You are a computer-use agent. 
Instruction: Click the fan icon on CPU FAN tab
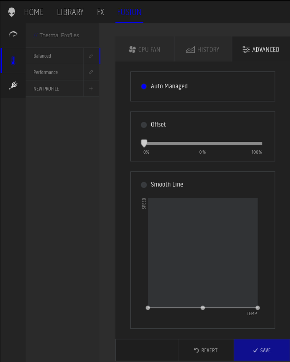click(132, 50)
